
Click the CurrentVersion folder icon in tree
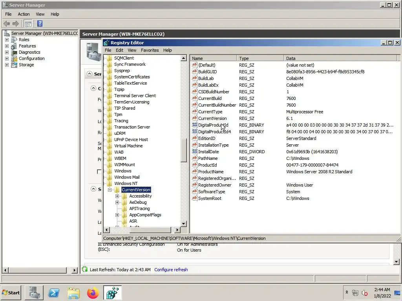117,190
